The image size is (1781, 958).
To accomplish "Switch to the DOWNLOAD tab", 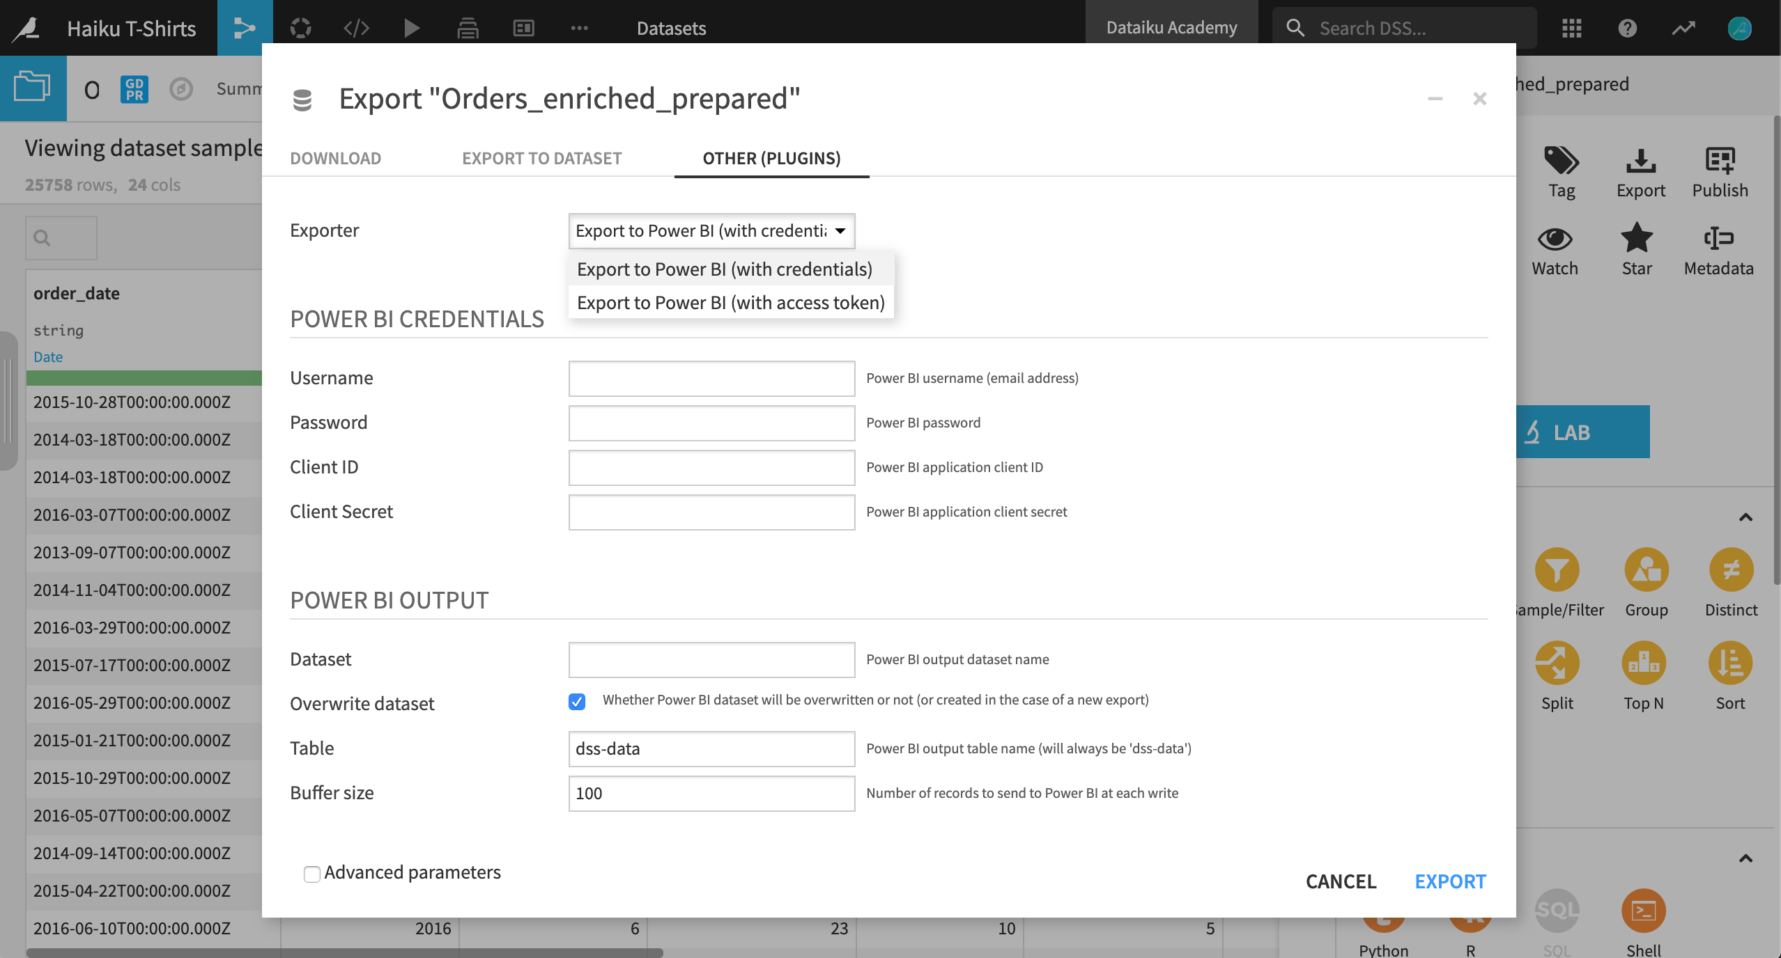I will pyautogui.click(x=336, y=159).
